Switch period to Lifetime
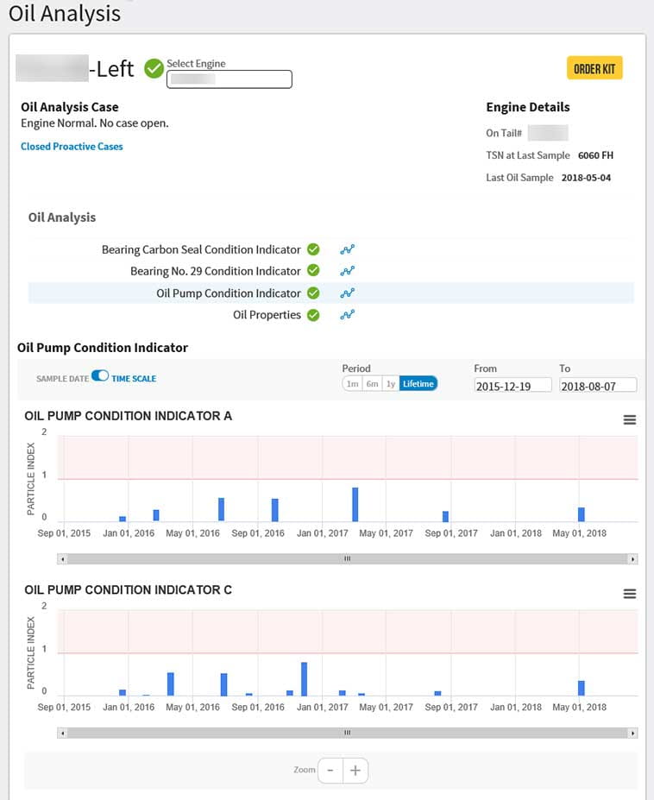The width and height of the screenshot is (654, 800). coord(418,384)
